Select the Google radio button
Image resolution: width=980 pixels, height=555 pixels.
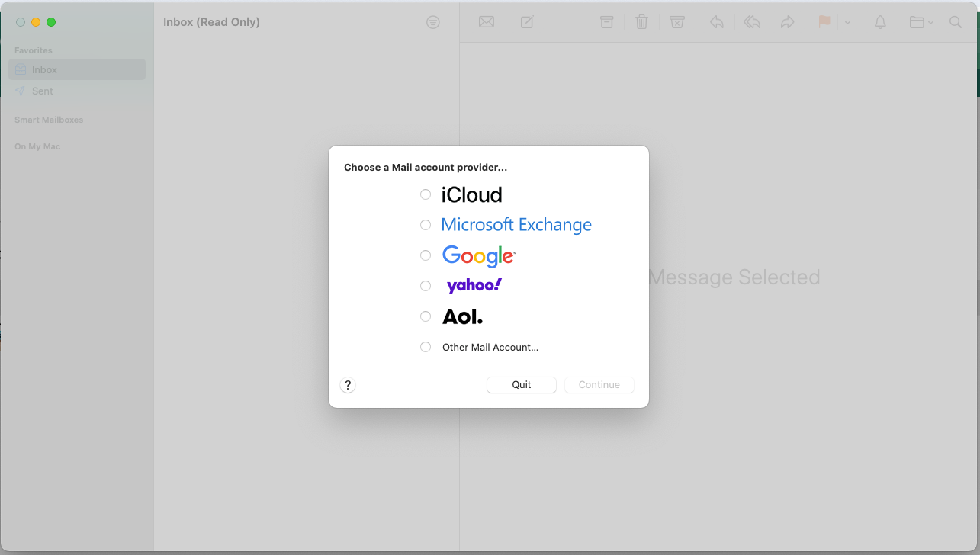426,255
